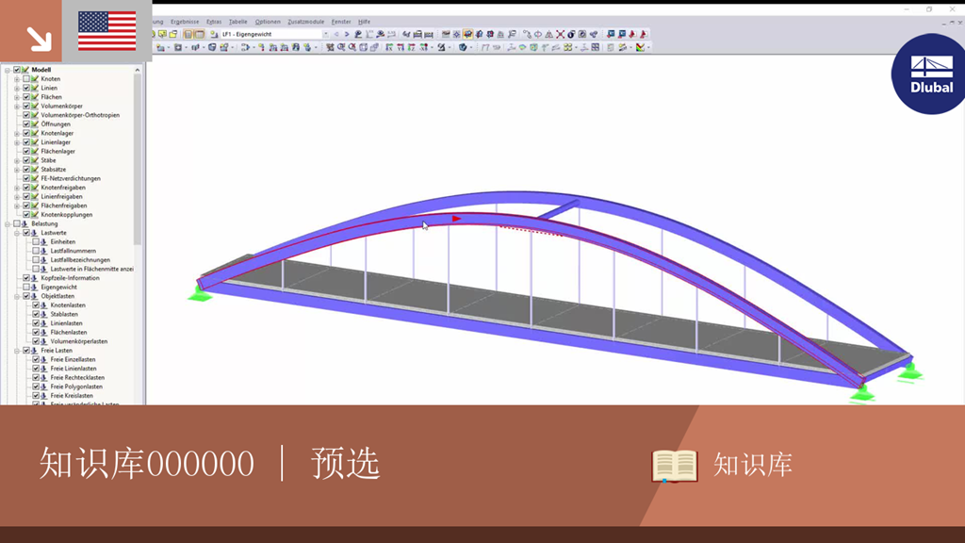This screenshot has width=965, height=543.
Task: Expand the Stäbe tree node
Action: pos(17,160)
